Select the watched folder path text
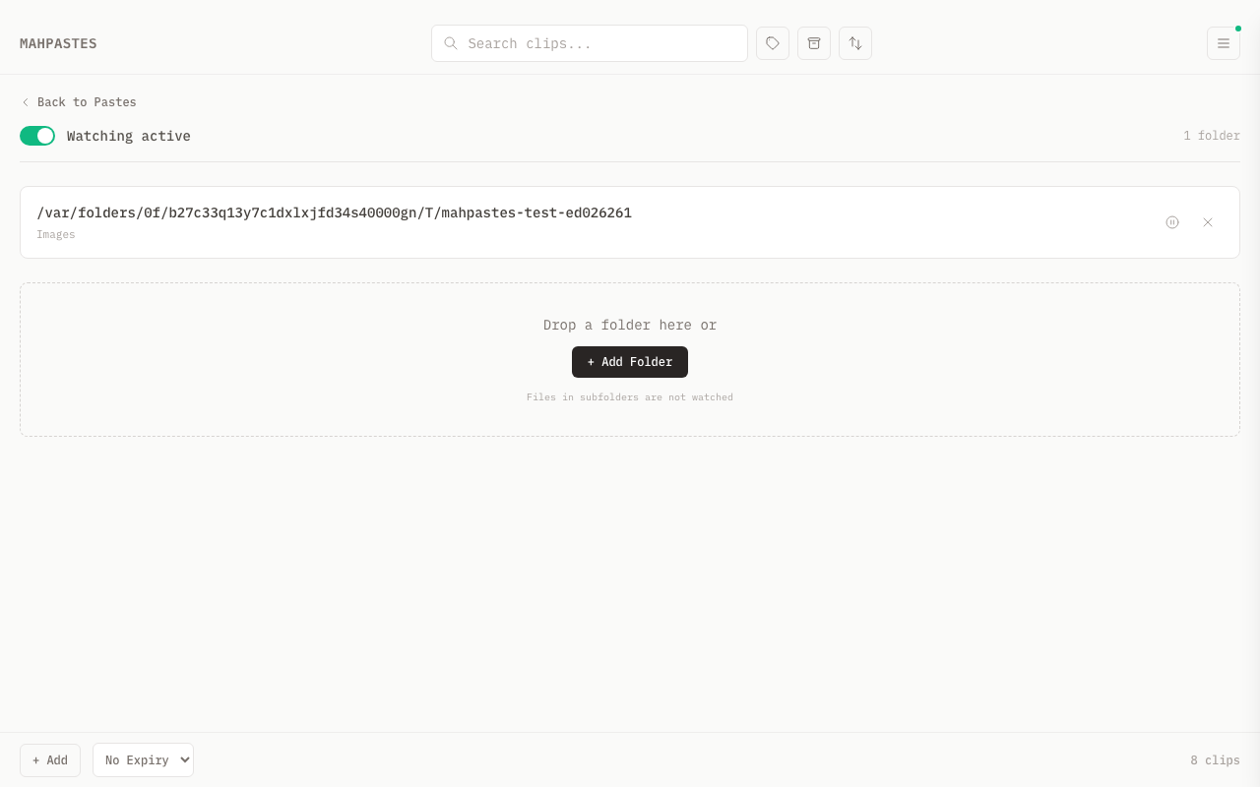 point(334,212)
